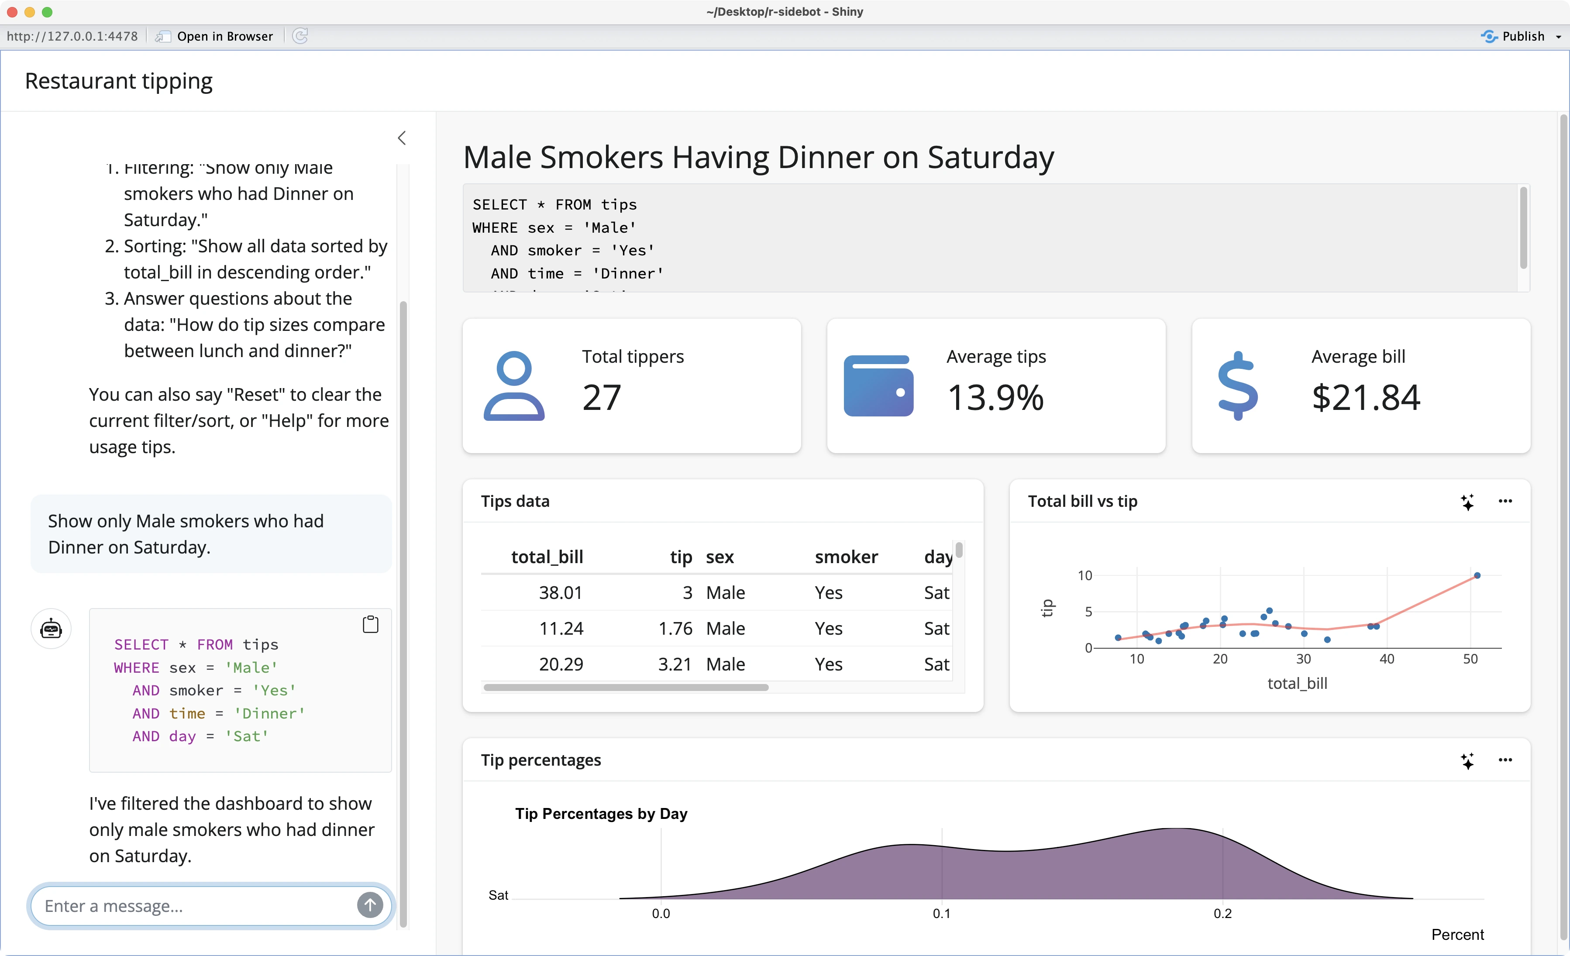Image resolution: width=1570 pixels, height=956 pixels.
Task: Click the robot assistant avatar icon
Action: 51,629
